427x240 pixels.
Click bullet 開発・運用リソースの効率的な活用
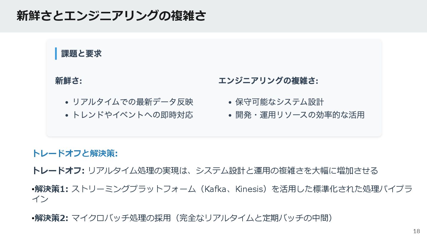pyautogui.click(x=300, y=115)
